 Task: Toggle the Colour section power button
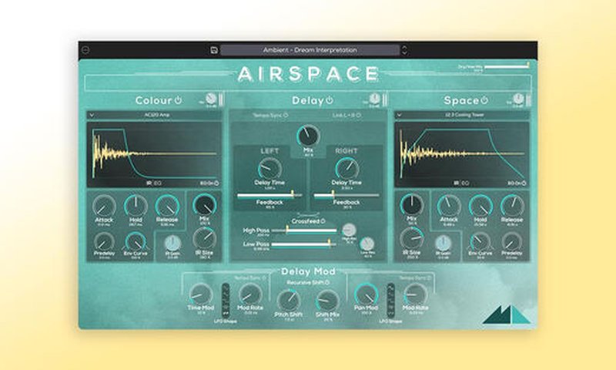(x=178, y=100)
